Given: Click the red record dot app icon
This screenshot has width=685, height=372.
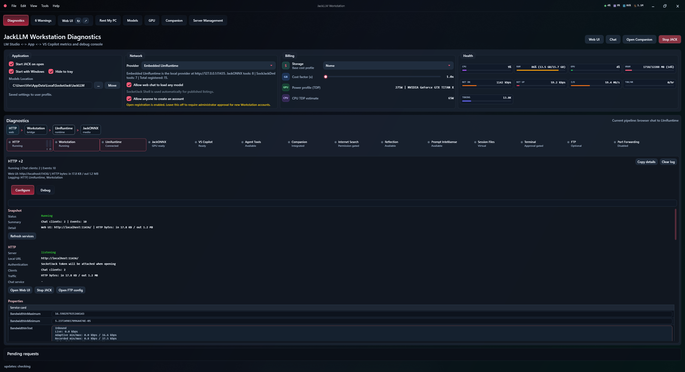Looking at the screenshot, I should coord(5,6).
